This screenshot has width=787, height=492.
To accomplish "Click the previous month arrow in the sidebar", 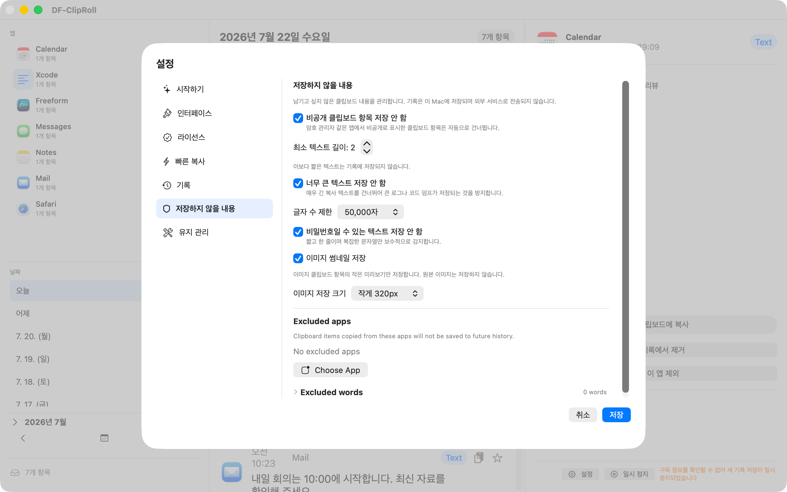I will [x=23, y=438].
